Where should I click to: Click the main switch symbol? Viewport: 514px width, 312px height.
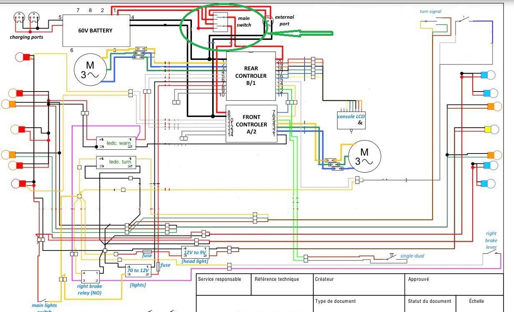[220, 22]
